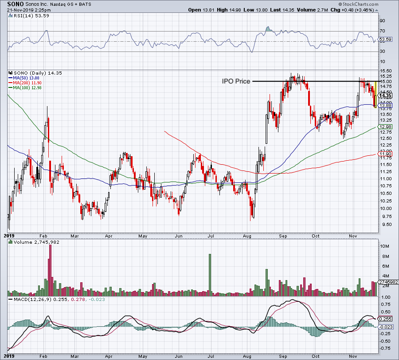Viewport: 399px width, 360px height.
Task: Click the -0.023 MACD histogram axis tag
Action: 386,327
